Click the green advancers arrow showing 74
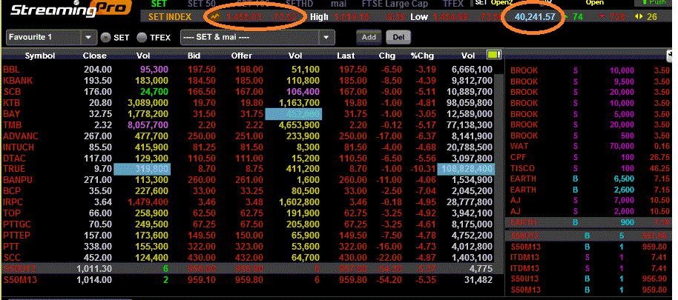Viewport: 678px width, 300px height. 565,17
